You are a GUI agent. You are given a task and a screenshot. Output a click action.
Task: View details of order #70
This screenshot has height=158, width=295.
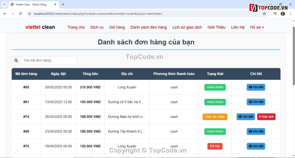pyautogui.click(x=256, y=146)
